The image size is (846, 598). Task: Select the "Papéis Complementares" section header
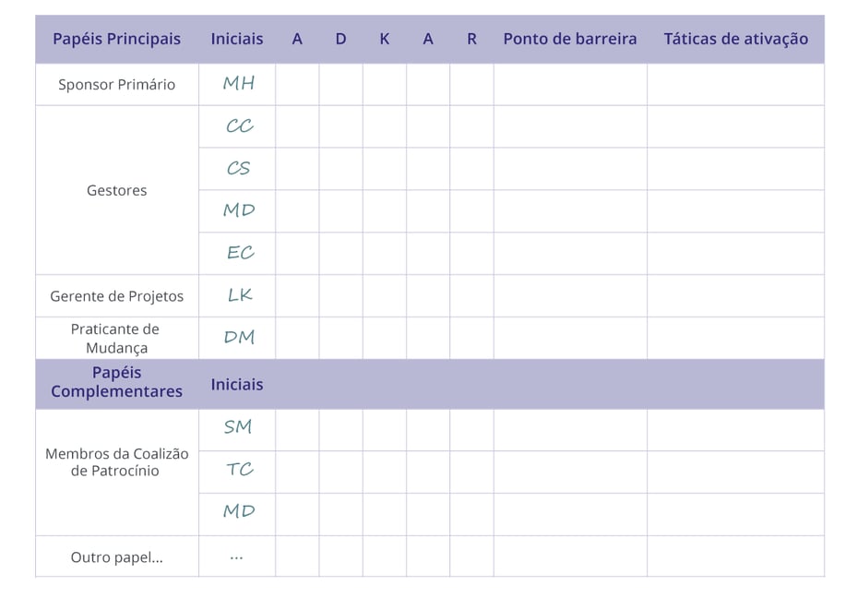116,383
